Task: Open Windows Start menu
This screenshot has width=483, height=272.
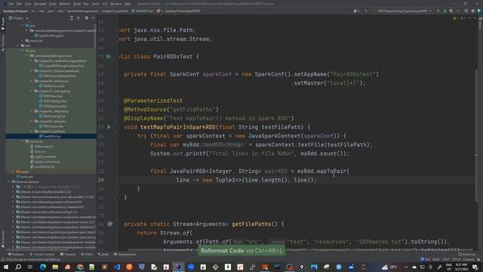Action: (x=6, y=267)
